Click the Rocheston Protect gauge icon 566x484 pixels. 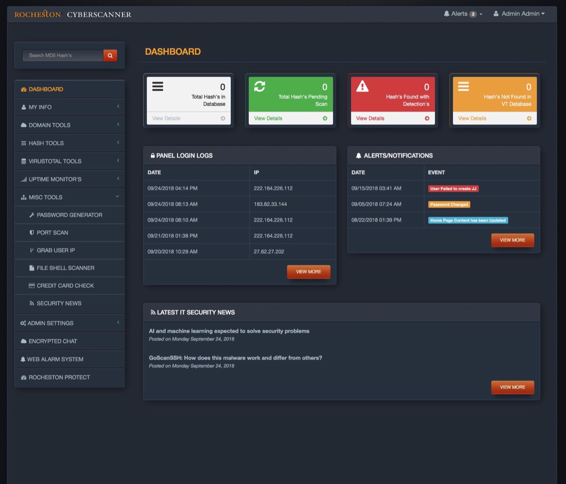[24, 377]
